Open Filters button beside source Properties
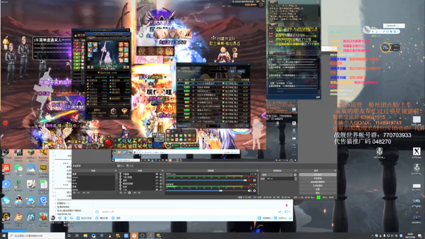 pyautogui.click(x=130, y=166)
